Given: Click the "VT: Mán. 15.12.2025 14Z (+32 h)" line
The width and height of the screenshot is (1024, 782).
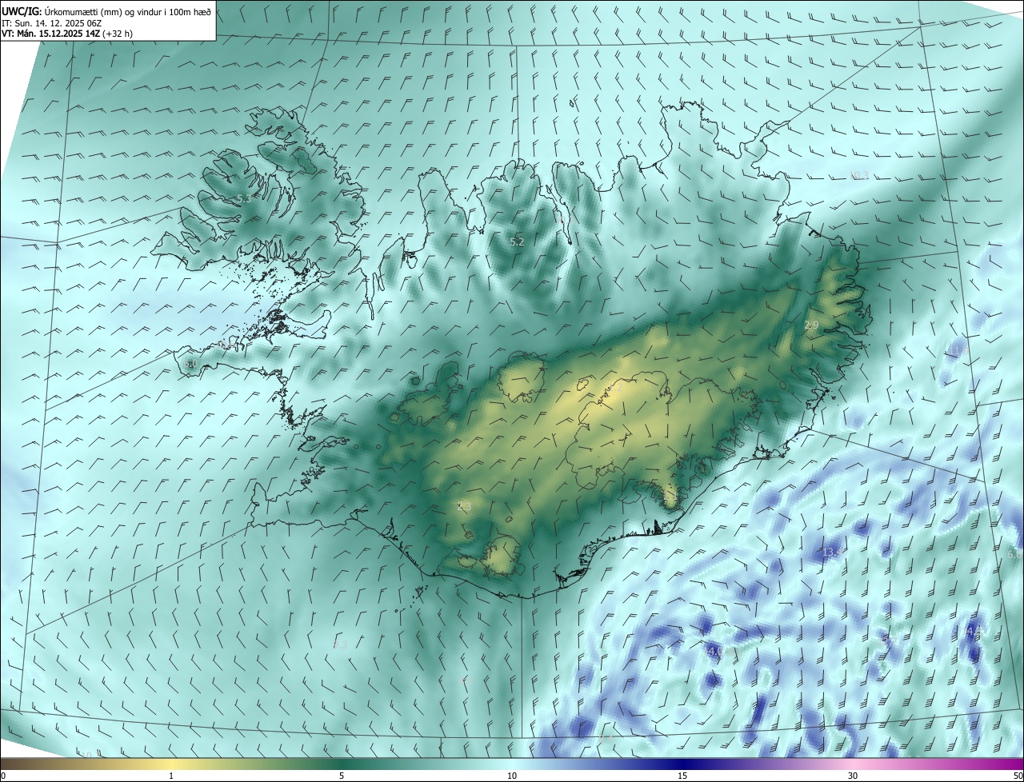Looking at the screenshot, I should click(x=67, y=34).
